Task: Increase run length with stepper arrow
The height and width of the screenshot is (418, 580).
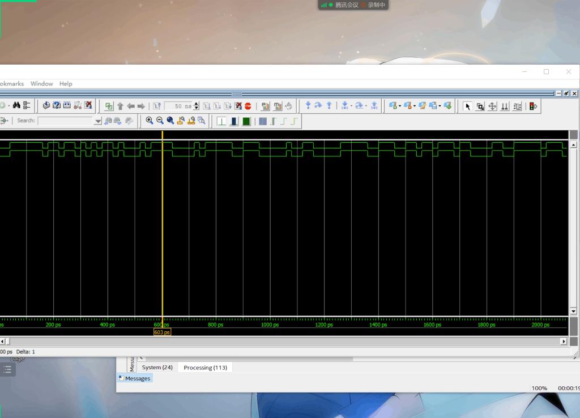Action: (x=197, y=104)
